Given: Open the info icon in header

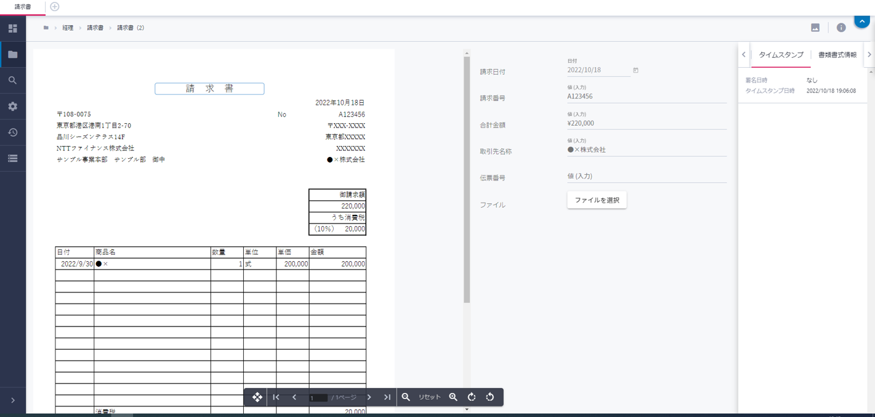Looking at the screenshot, I should [x=841, y=28].
